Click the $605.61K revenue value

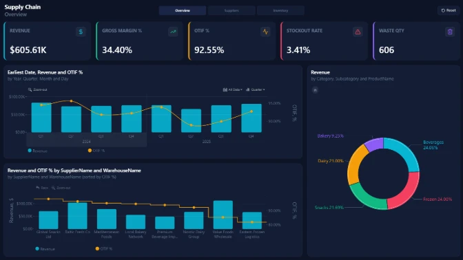point(28,50)
